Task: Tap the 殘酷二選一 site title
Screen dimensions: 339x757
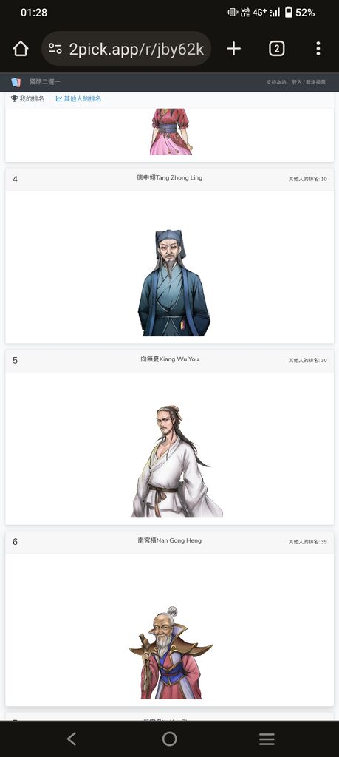Action: [x=45, y=82]
